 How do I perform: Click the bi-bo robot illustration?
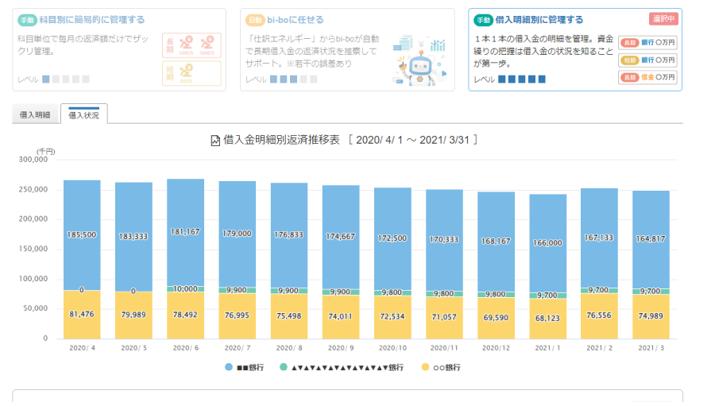point(420,60)
